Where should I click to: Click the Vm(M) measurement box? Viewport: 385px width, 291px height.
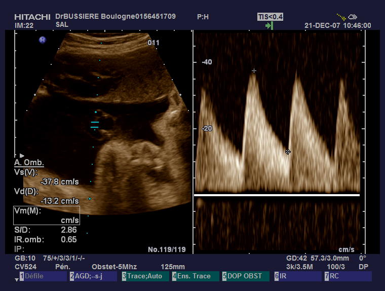point(46,215)
